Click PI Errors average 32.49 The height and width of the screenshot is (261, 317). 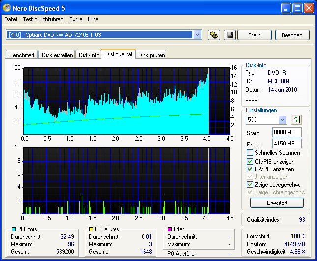[x=67, y=237]
